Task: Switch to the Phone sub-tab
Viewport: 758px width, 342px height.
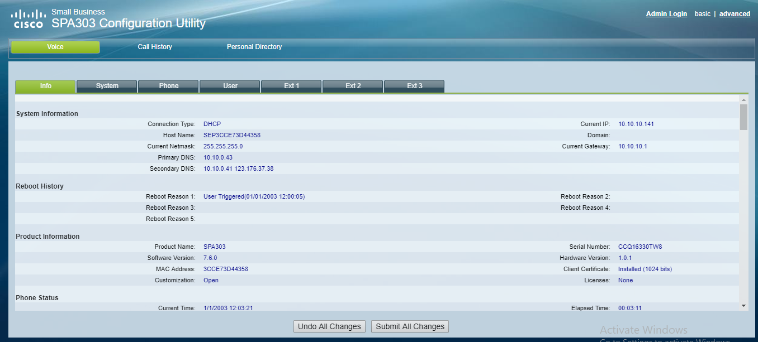Action: [168, 86]
